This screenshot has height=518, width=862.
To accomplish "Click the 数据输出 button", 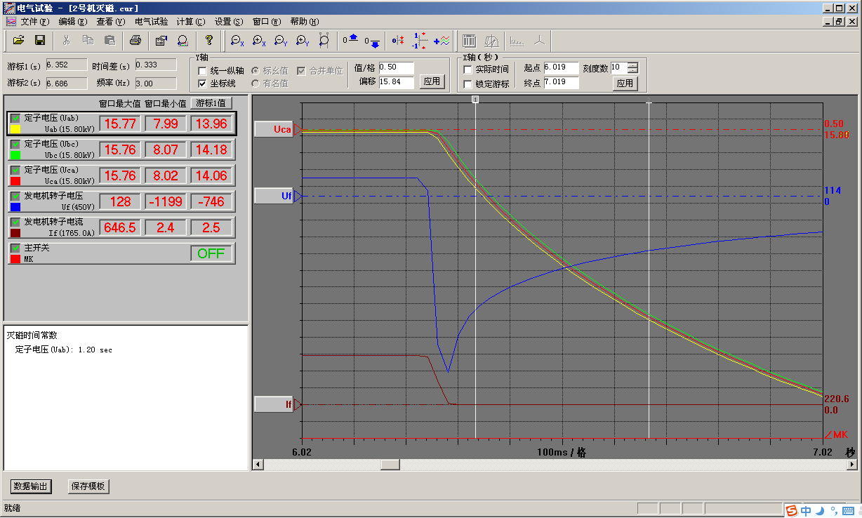I will click(x=32, y=486).
